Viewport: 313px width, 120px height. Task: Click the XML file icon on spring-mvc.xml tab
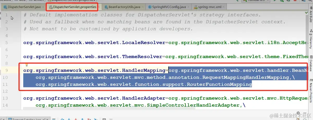[x=195, y=7]
